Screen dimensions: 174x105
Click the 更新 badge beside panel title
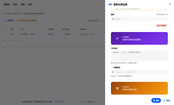tap(110, 5)
